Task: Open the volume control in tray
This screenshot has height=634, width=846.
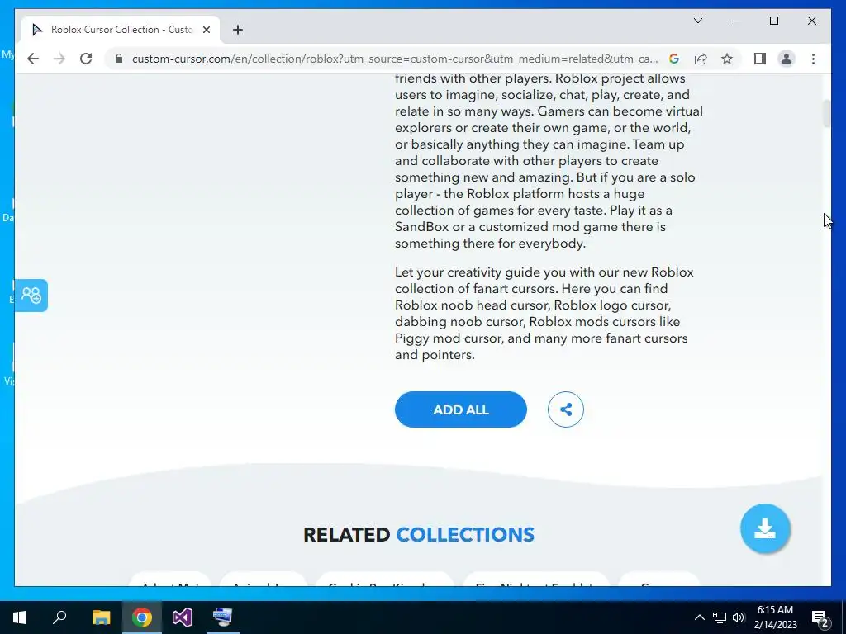Action: (x=739, y=617)
